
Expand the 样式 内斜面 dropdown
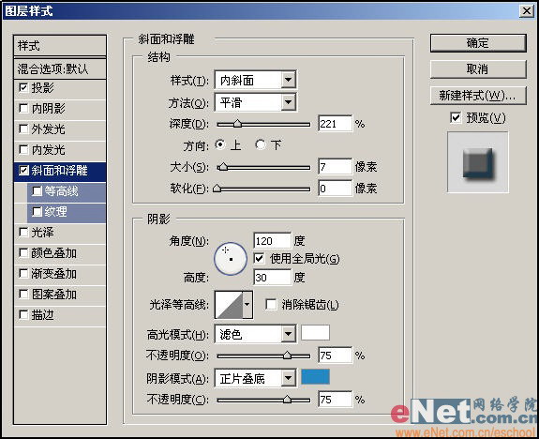(289, 80)
